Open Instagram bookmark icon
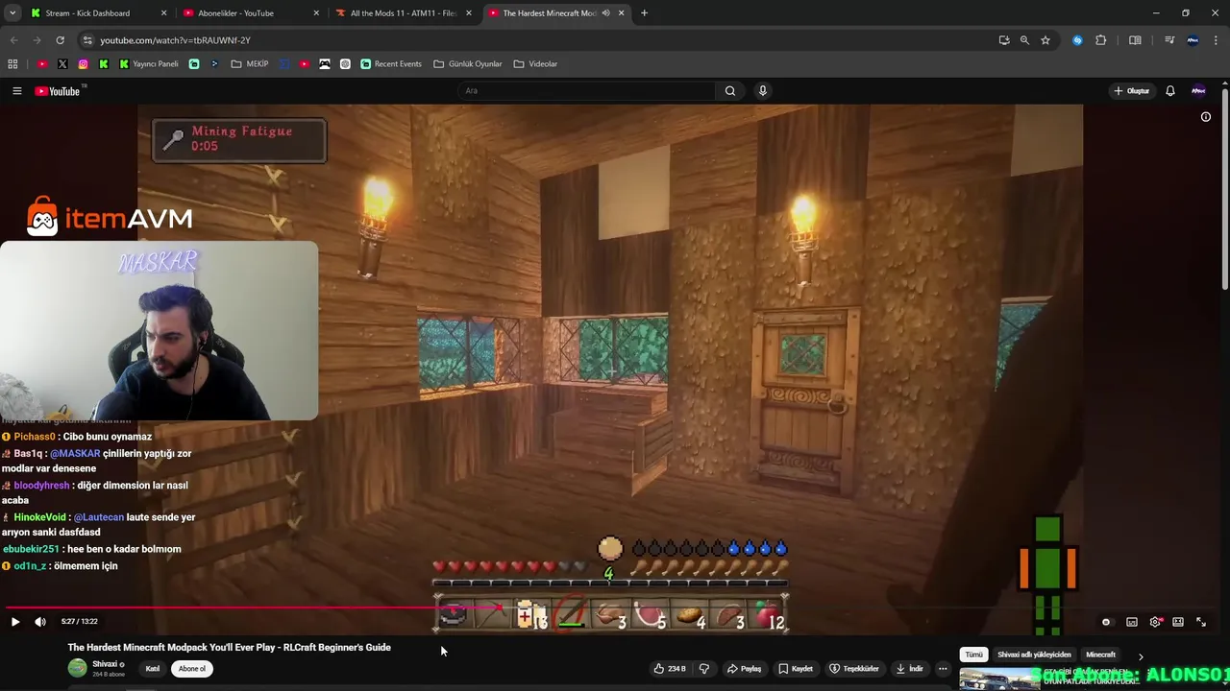This screenshot has width=1230, height=691. pyautogui.click(x=84, y=64)
